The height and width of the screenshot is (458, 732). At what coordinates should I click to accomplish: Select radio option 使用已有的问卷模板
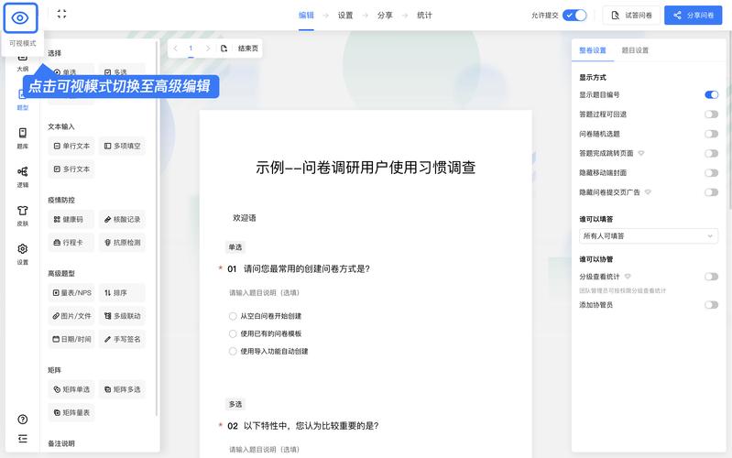coord(233,333)
